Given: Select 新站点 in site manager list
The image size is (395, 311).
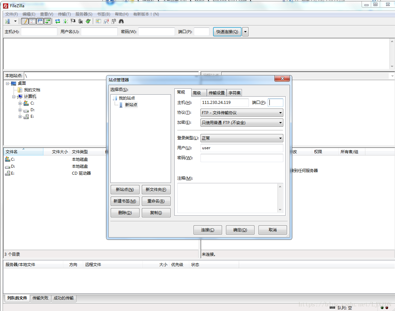Looking at the screenshot, I should [x=131, y=105].
